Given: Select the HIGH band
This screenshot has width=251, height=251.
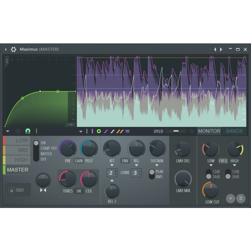Looking at the screenshot, I should coord(16,160).
